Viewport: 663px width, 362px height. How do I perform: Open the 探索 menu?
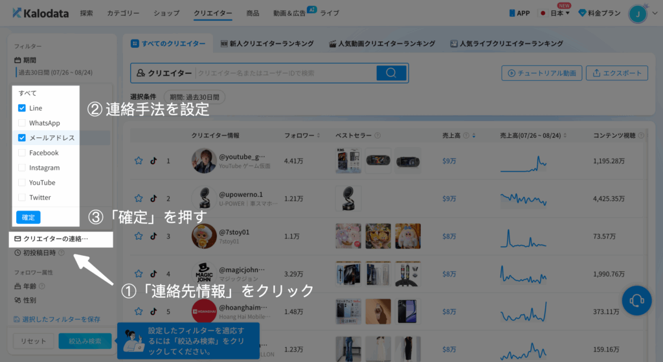coord(87,13)
